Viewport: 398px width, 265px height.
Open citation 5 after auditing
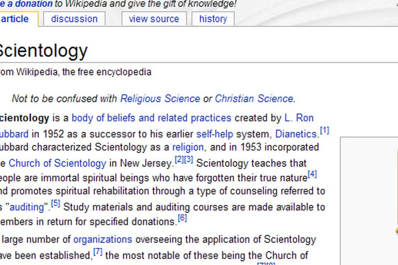pyautogui.click(x=56, y=203)
